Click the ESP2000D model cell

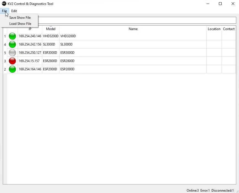pos(51,69)
